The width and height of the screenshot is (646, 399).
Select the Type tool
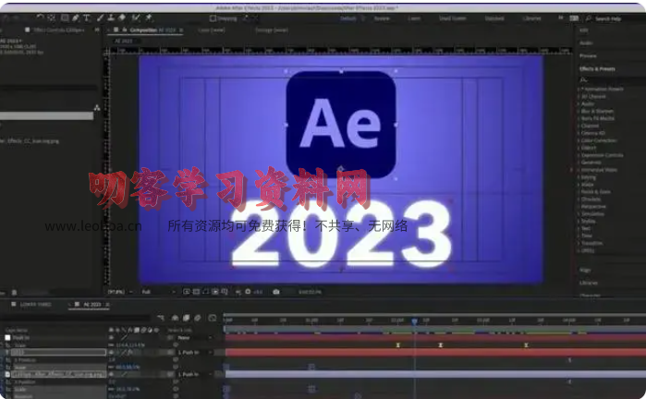point(87,18)
